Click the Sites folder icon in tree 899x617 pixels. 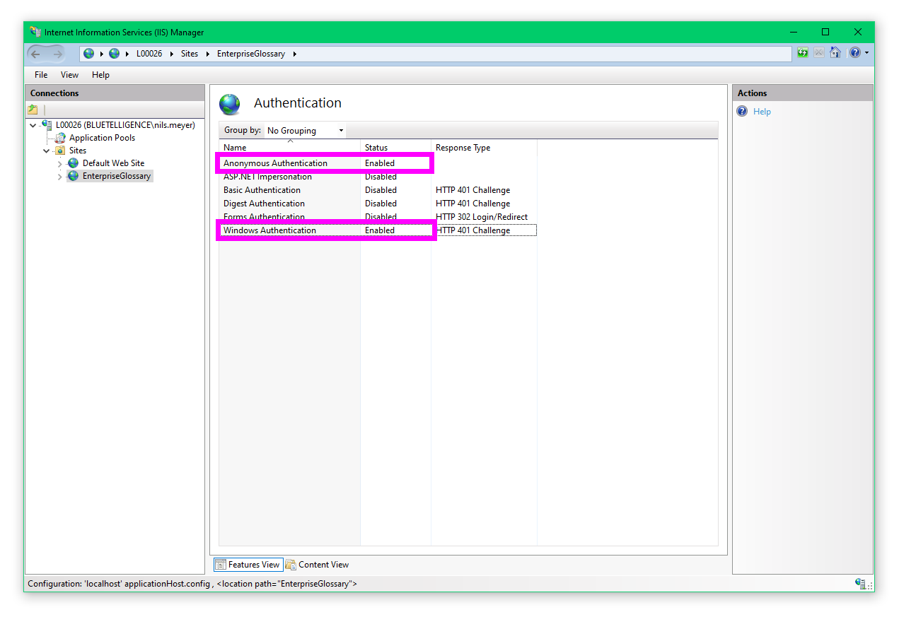[60, 151]
